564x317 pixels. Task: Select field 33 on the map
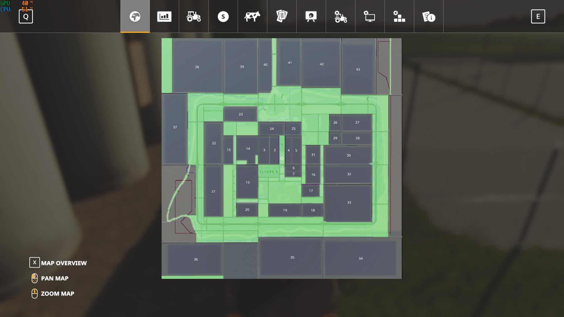(x=349, y=203)
